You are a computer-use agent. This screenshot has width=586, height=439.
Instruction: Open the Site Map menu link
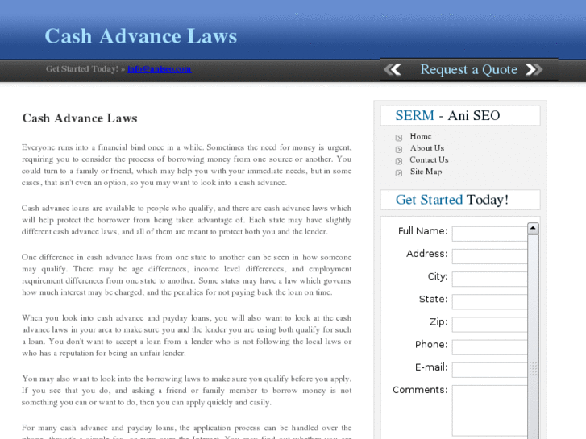click(426, 172)
